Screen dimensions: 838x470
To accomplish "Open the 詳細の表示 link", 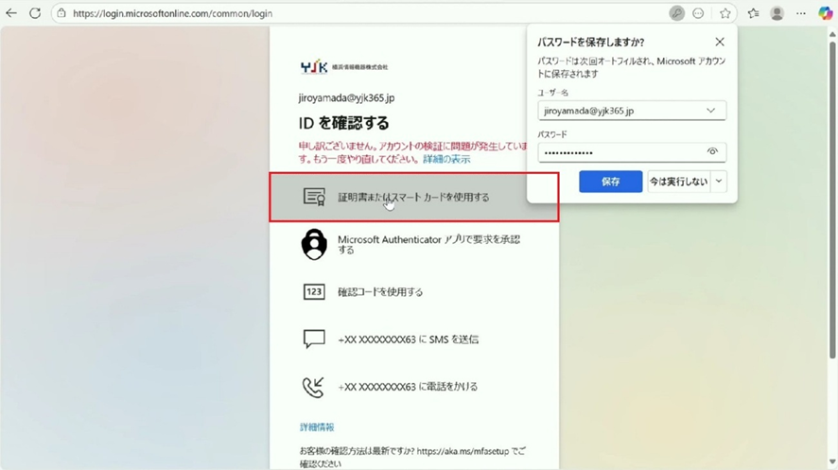I will coord(446,159).
